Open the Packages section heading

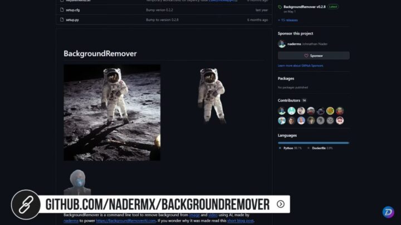click(x=286, y=78)
